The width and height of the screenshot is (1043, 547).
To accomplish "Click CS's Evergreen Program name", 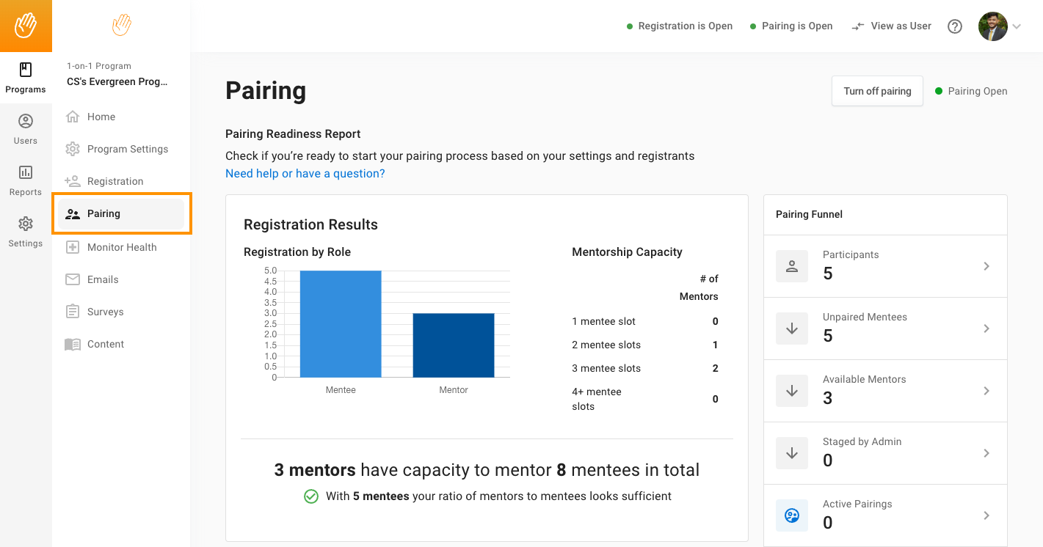I will click(117, 81).
